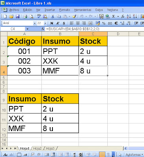Click the horizontal scrollbar left arrow
Screen dimensions: 144x157
tap(125, 148)
